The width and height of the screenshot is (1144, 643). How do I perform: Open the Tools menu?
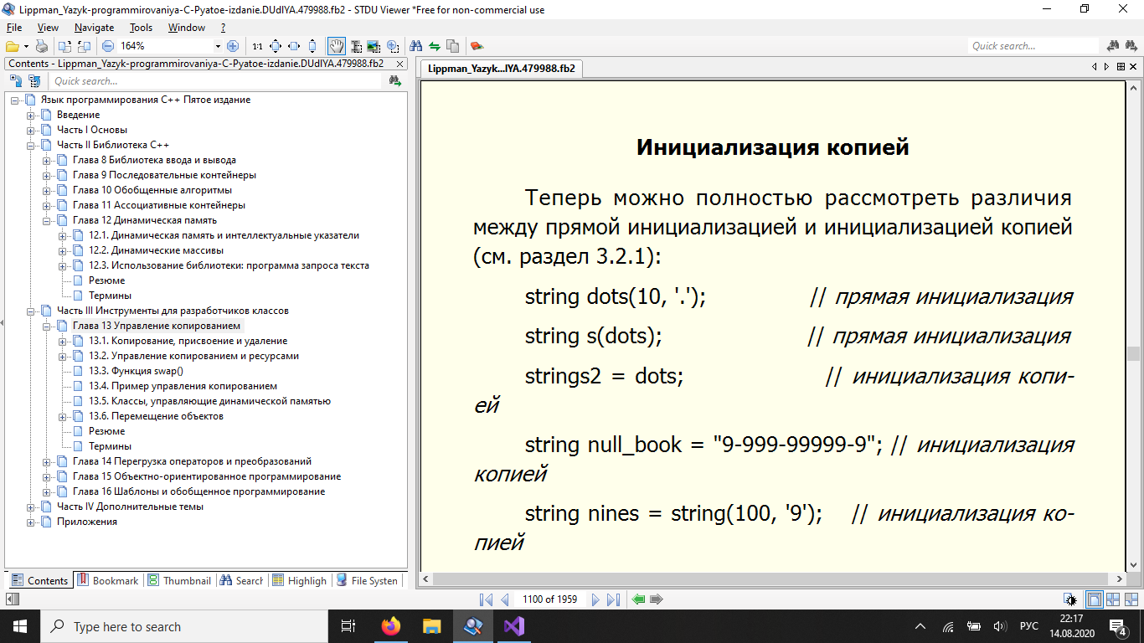click(x=142, y=28)
